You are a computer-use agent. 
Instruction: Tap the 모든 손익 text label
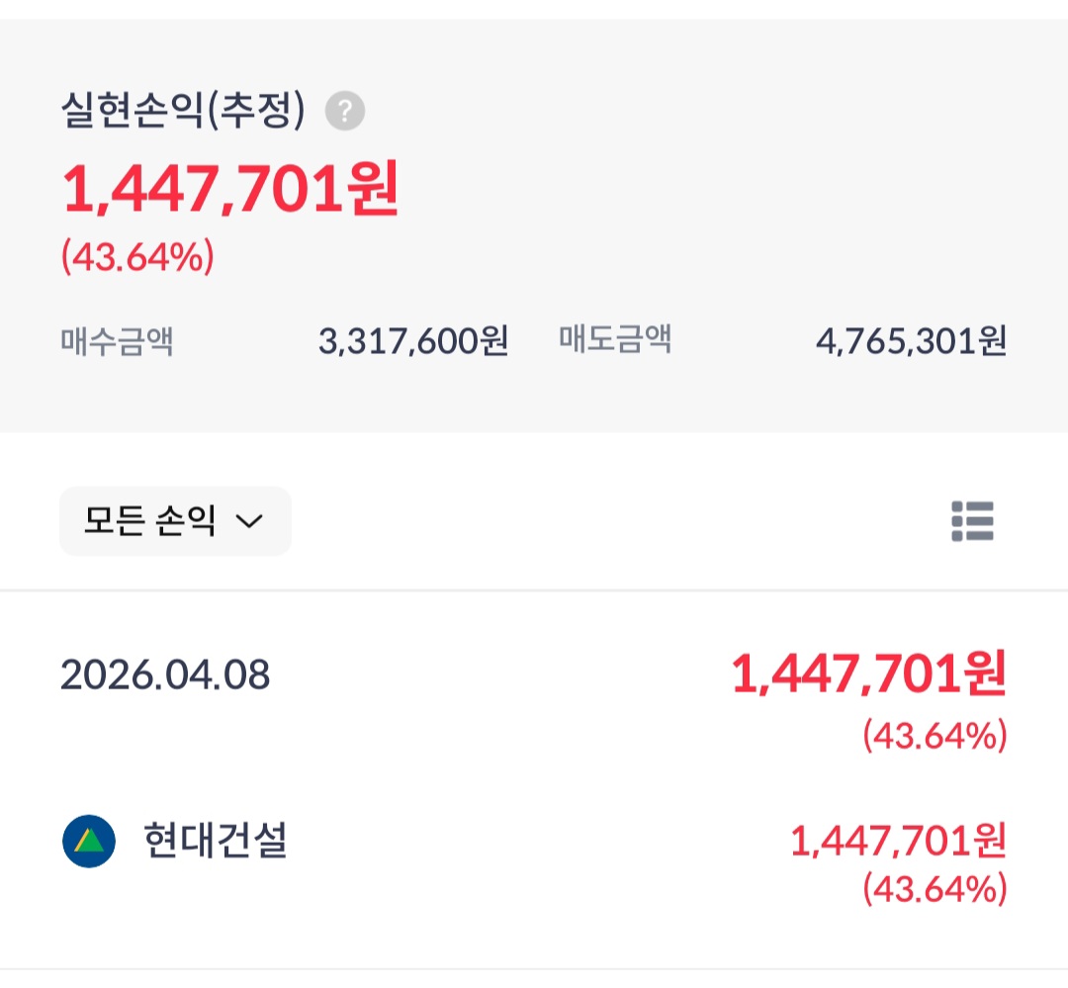tap(149, 521)
